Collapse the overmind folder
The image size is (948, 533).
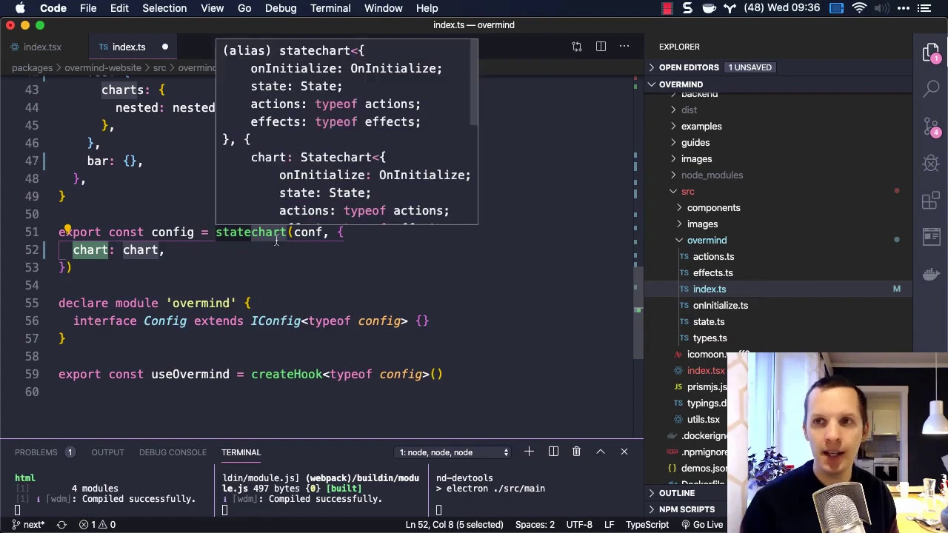pos(707,240)
